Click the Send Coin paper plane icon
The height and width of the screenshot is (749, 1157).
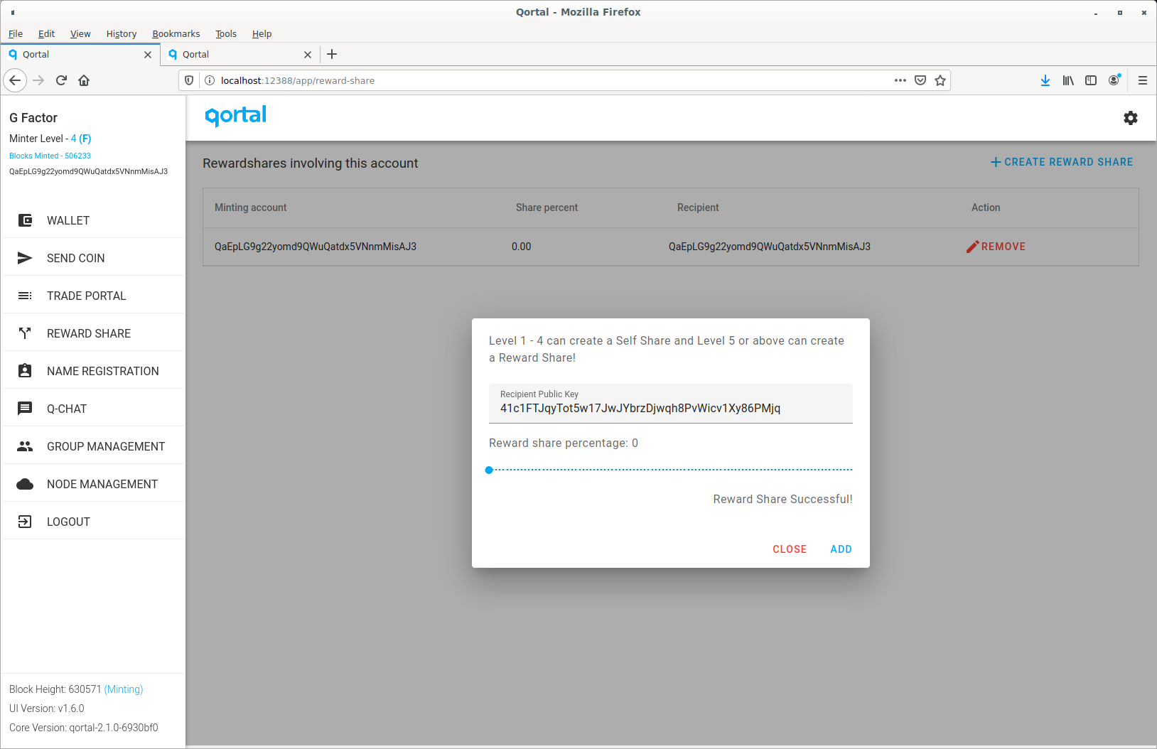(25, 258)
